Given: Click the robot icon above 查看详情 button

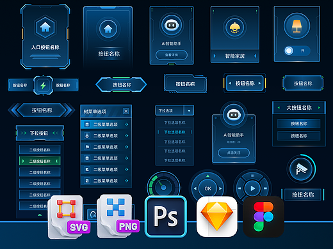Looking at the screenshot, I should pos(172,26).
